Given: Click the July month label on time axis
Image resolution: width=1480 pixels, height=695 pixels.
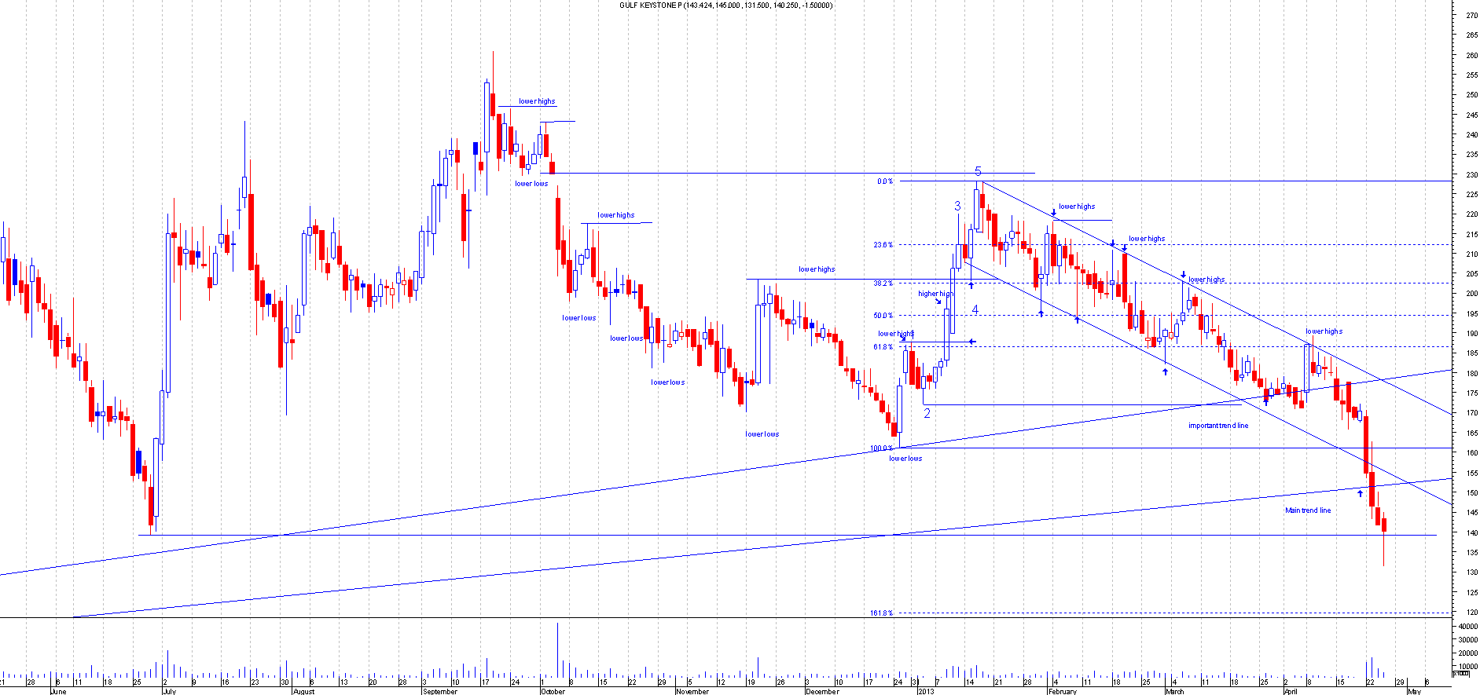Looking at the screenshot, I should click(x=169, y=691).
